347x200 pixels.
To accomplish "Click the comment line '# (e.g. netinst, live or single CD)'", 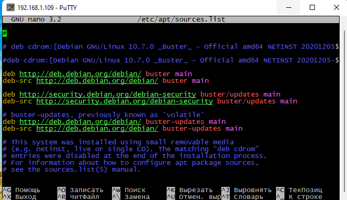I will coord(131,149).
